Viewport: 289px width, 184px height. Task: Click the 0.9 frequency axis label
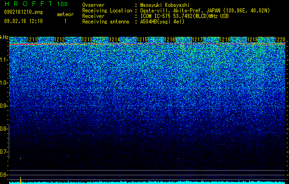(x=4, y=106)
